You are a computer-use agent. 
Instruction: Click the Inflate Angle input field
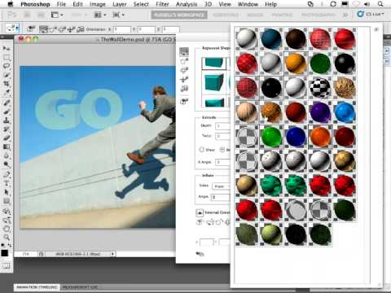[221, 197]
